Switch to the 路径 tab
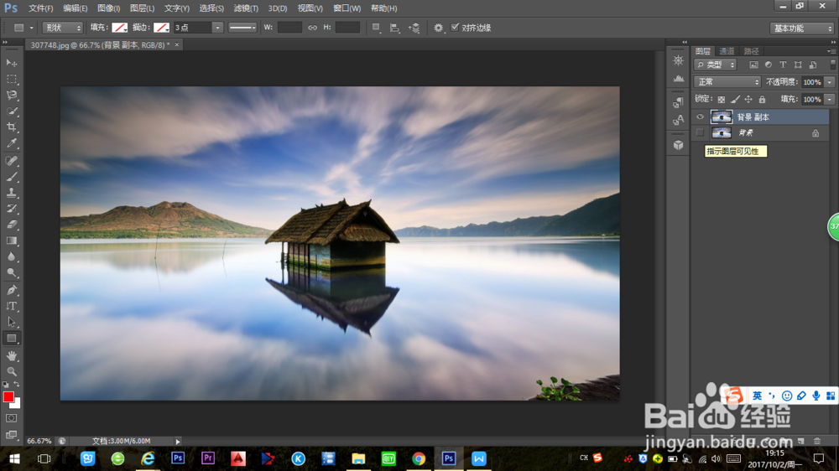 coord(751,51)
